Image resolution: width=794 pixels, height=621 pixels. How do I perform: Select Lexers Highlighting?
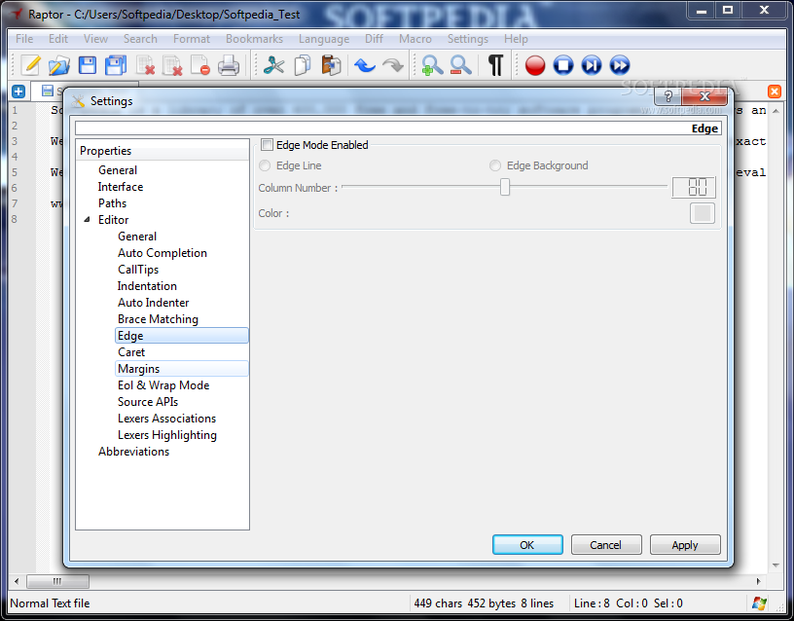(167, 435)
